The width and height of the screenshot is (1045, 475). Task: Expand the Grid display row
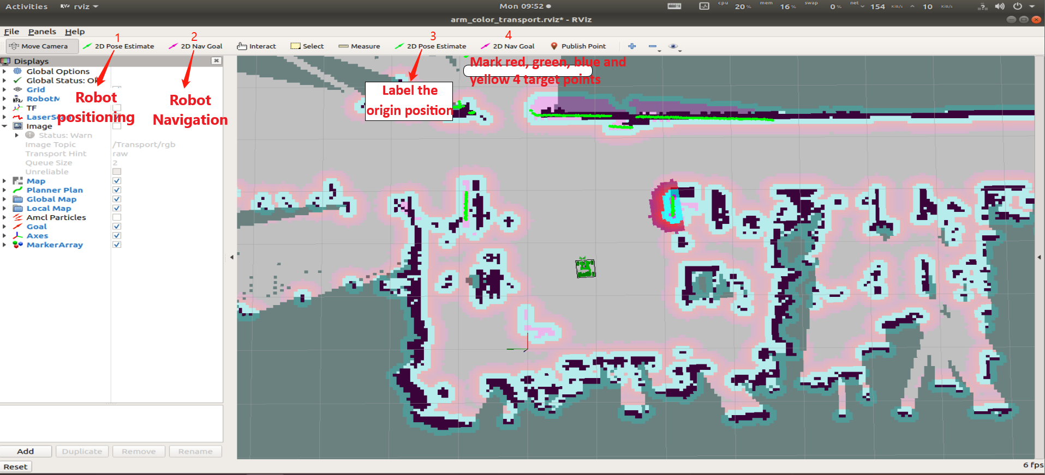(x=4, y=90)
